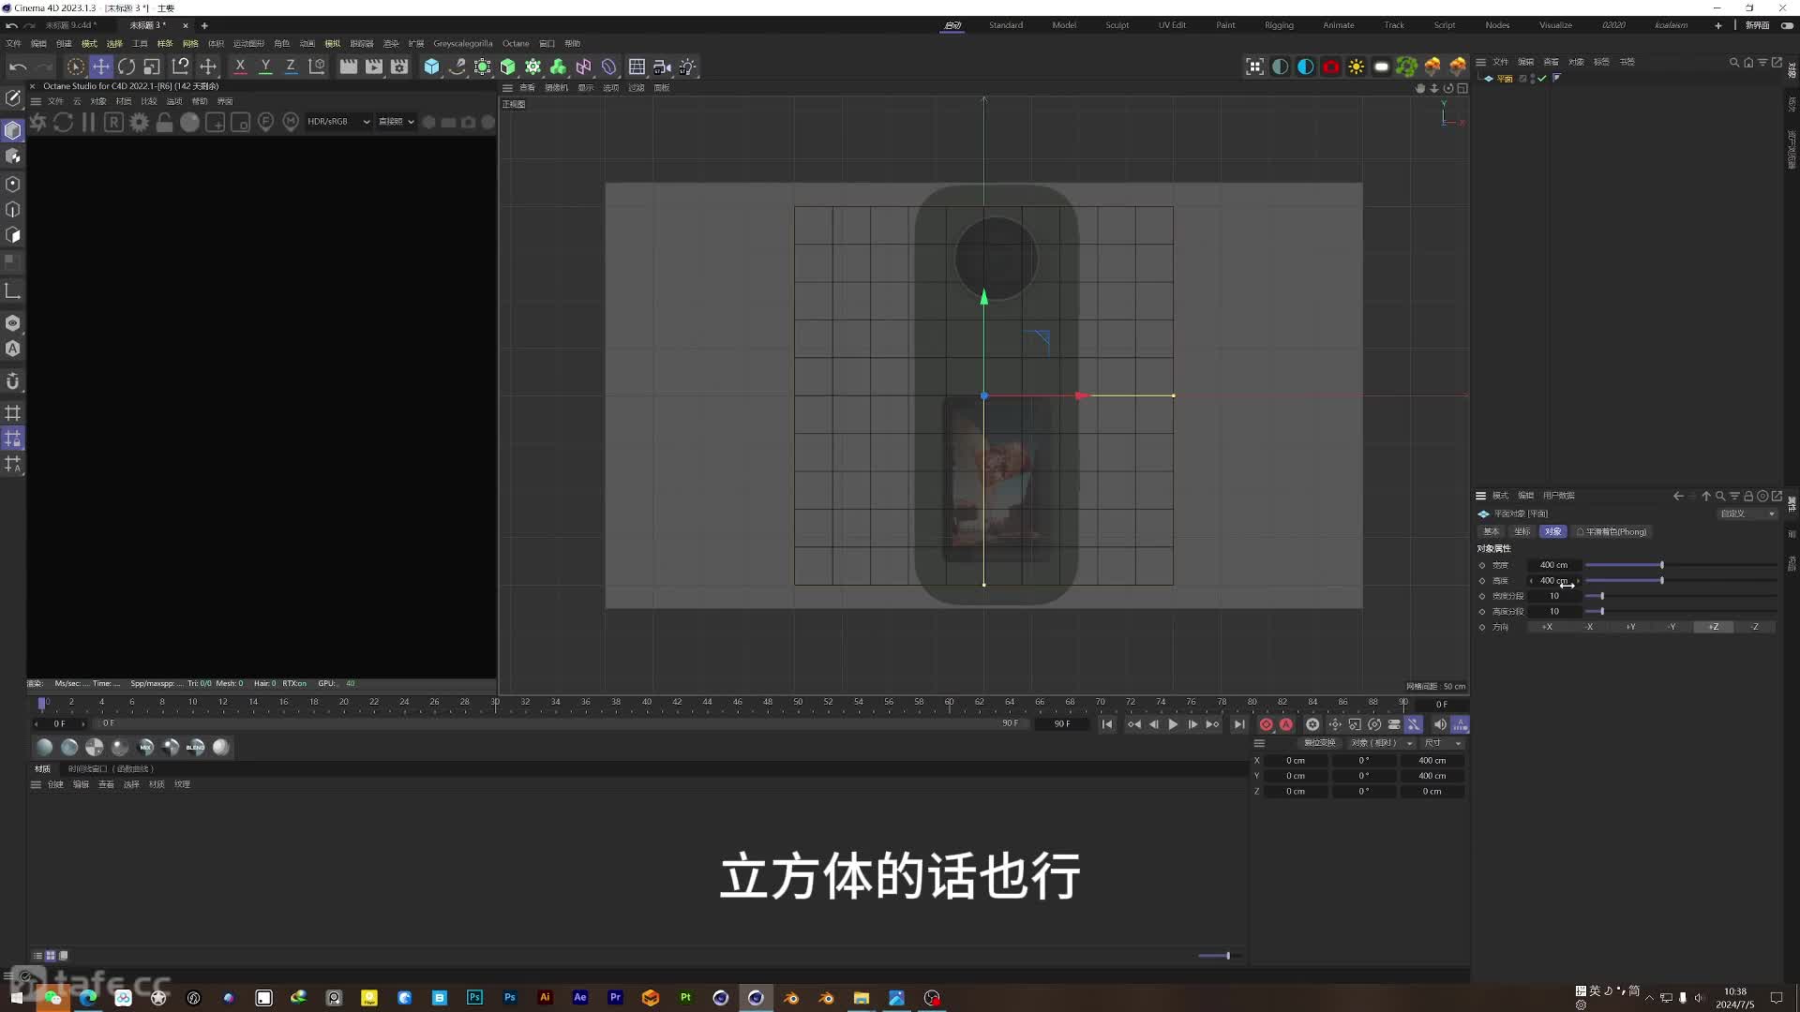This screenshot has width=1800, height=1012.
Task: Switch to Sculpt layout tab
Action: (x=1117, y=25)
